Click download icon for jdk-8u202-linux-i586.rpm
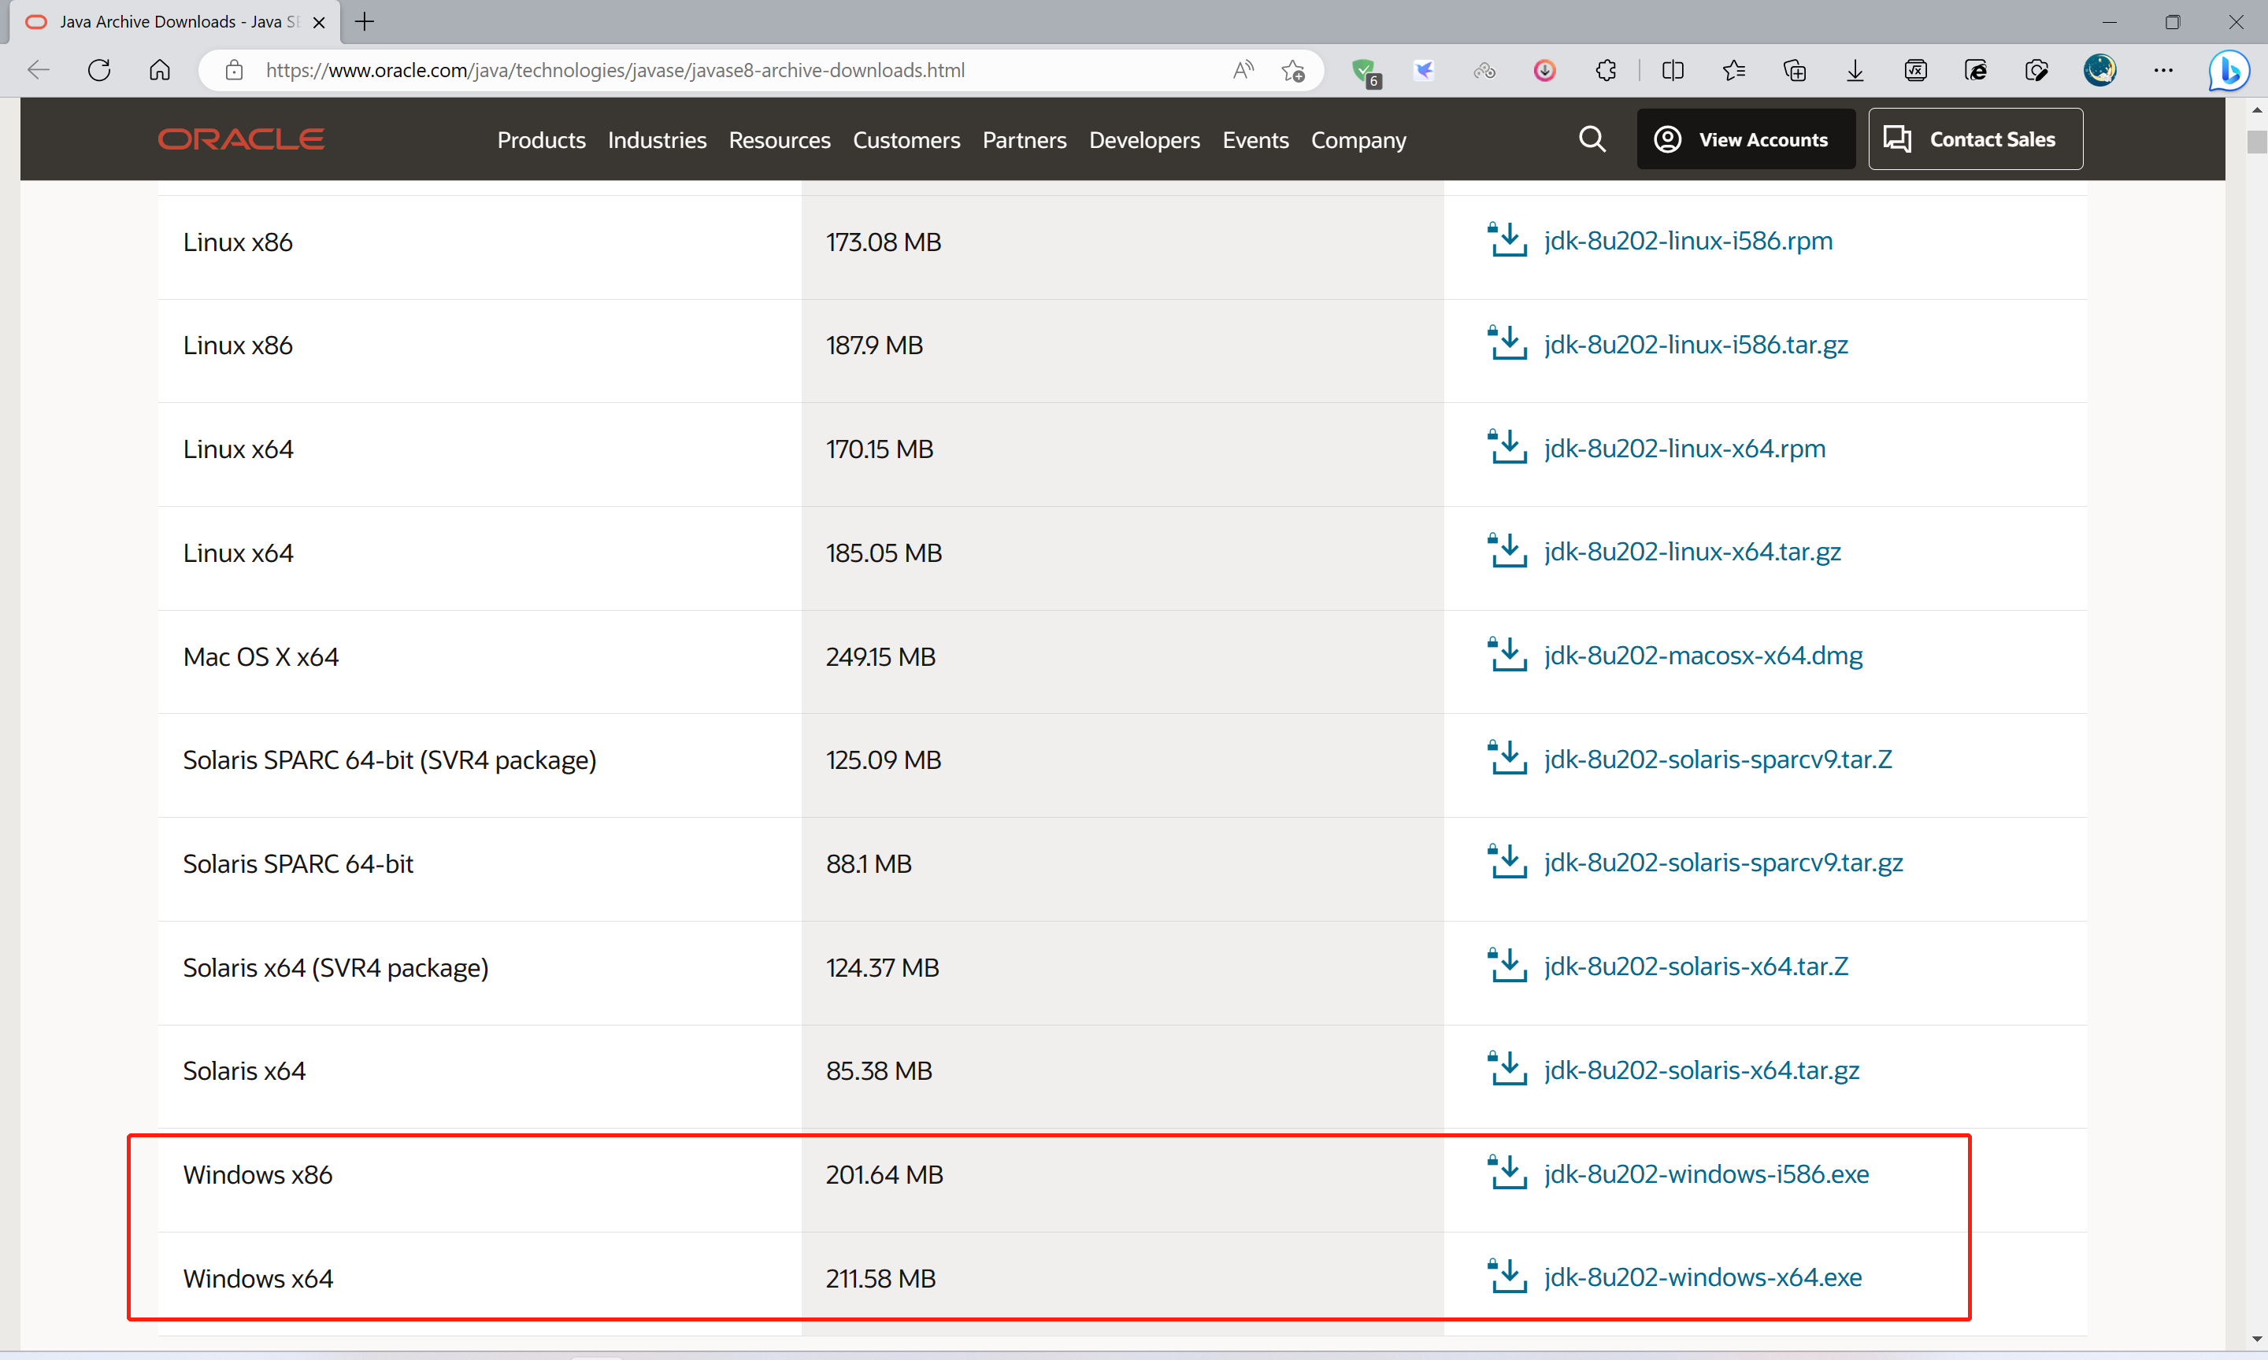This screenshot has width=2268, height=1360. [x=1506, y=239]
